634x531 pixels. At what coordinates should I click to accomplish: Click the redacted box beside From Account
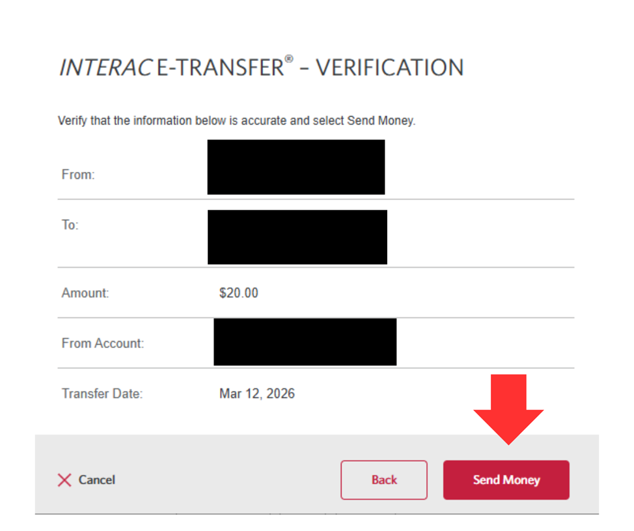click(x=305, y=342)
